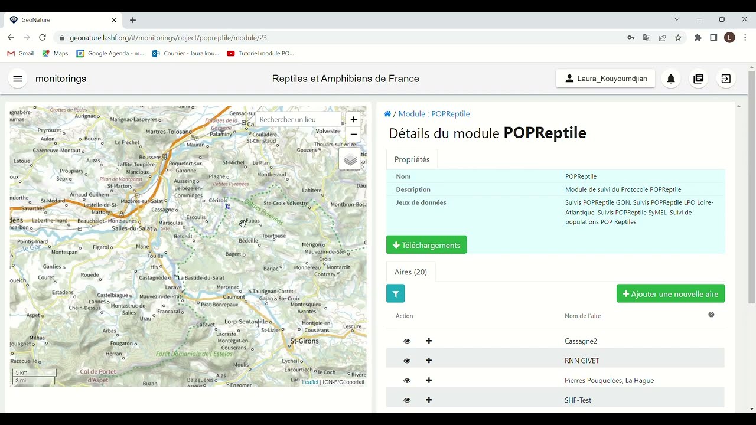Focus the Rechercher un lieu field

click(x=299, y=119)
